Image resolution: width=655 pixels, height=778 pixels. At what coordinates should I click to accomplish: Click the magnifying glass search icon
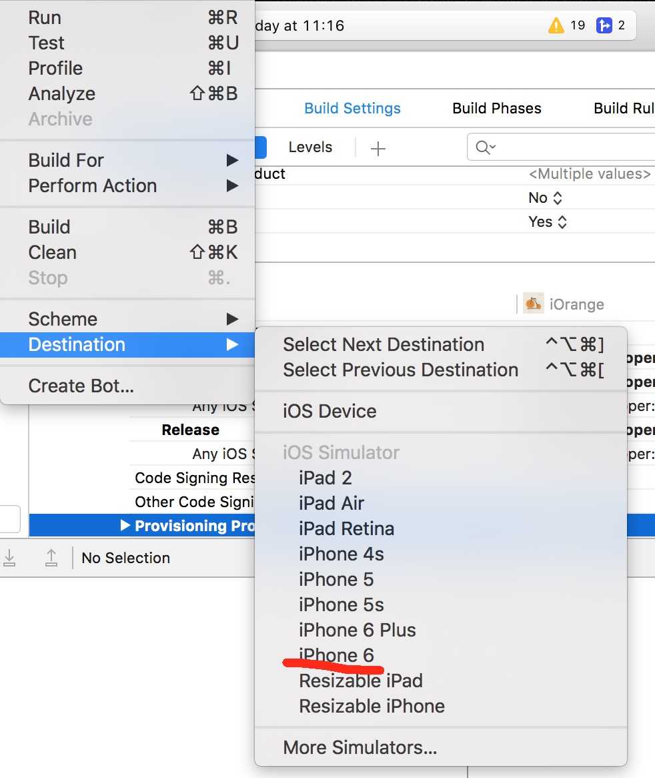pyautogui.click(x=484, y=147)
